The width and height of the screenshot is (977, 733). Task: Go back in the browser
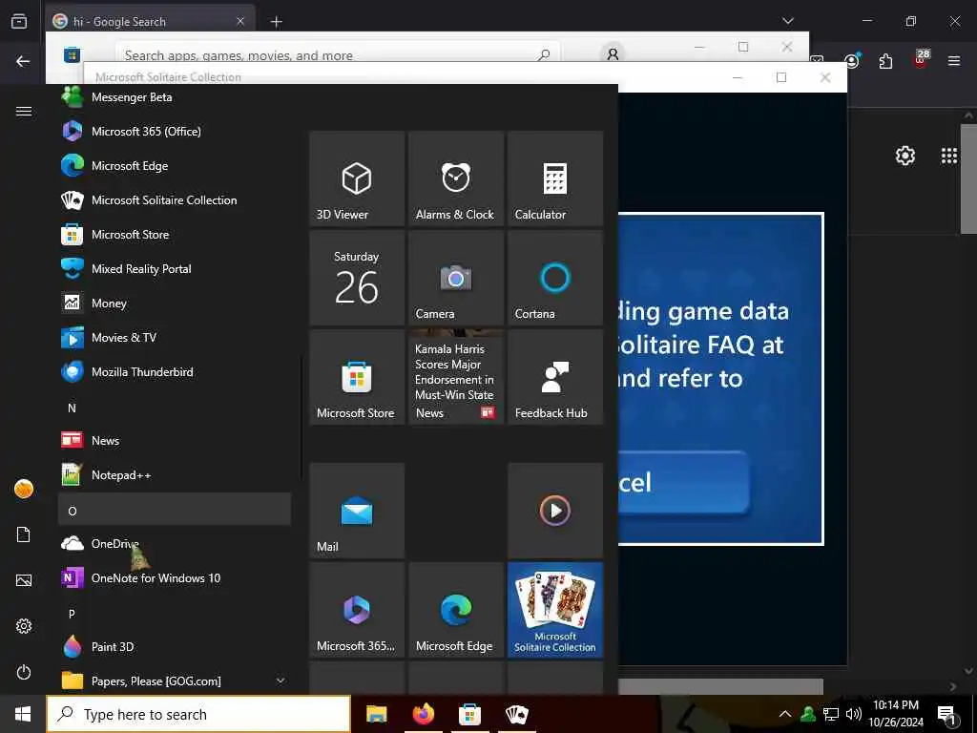tap(23, 61)
